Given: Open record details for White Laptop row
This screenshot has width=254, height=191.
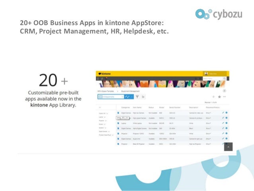Looking at the screenshot, I should click(x=118, y=123).
